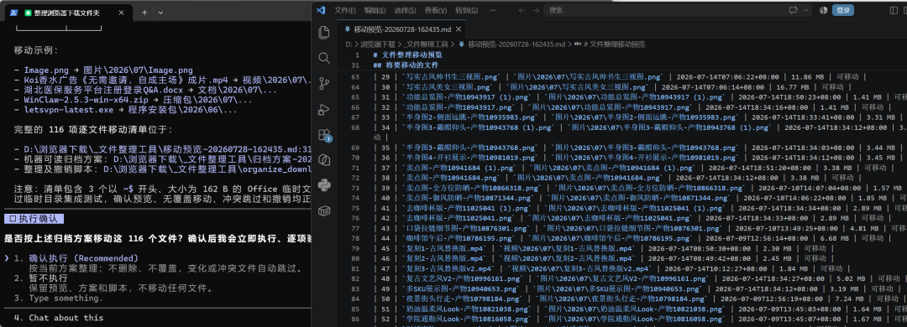Open the Python extension view in activity bar
The image size is (907, 327).
point(324,184)
